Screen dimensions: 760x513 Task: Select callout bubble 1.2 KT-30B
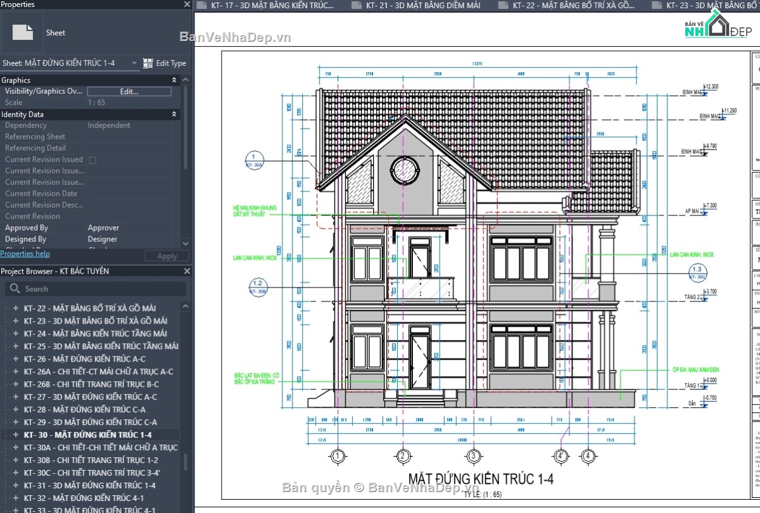click(x=257, y=288)
